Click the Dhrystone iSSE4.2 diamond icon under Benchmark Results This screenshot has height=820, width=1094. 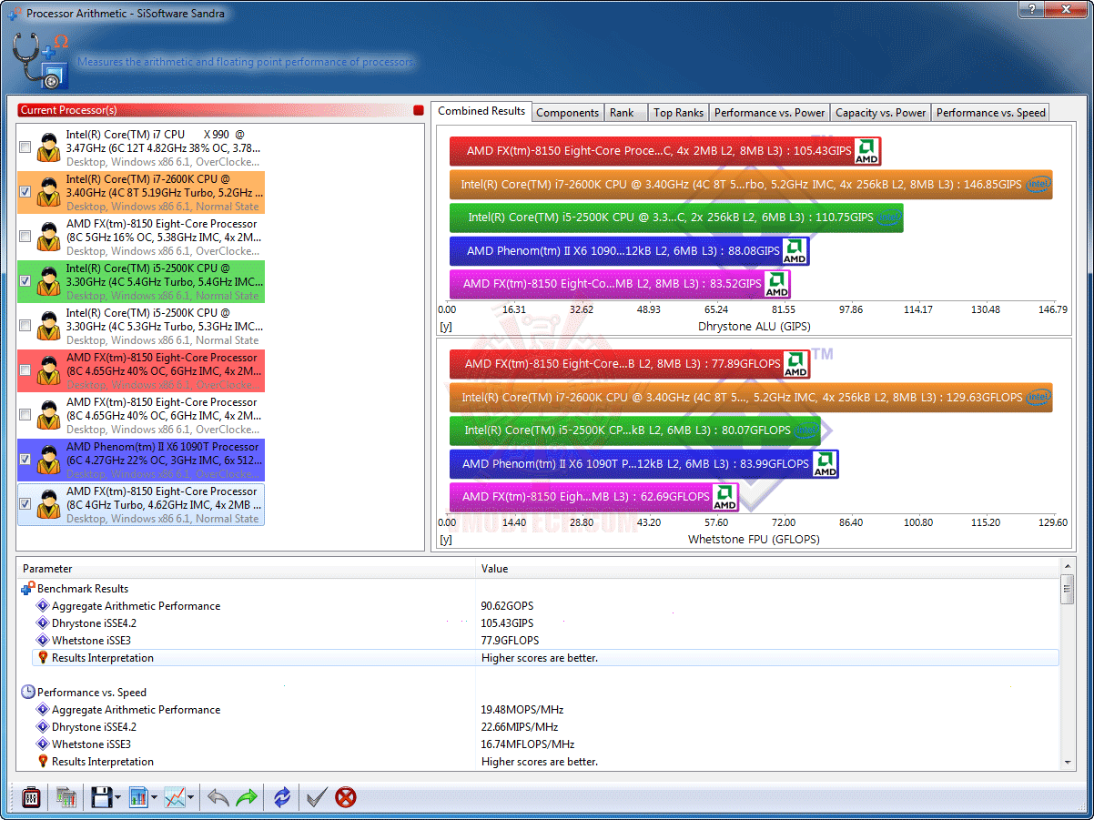(x=42, y=623)
